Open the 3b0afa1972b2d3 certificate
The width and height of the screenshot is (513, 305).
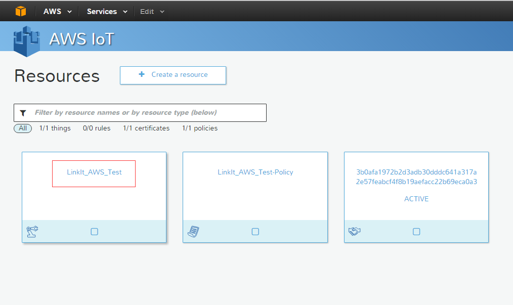click(416, 177)
